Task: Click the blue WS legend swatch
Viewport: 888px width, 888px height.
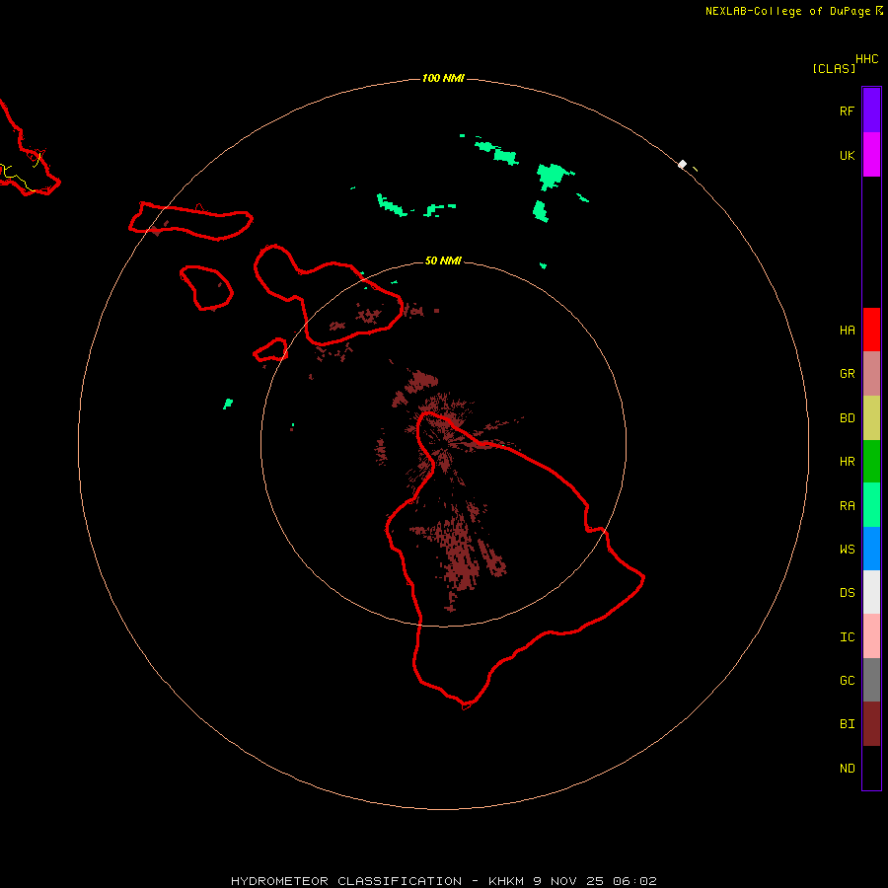Action: point(871,549)
